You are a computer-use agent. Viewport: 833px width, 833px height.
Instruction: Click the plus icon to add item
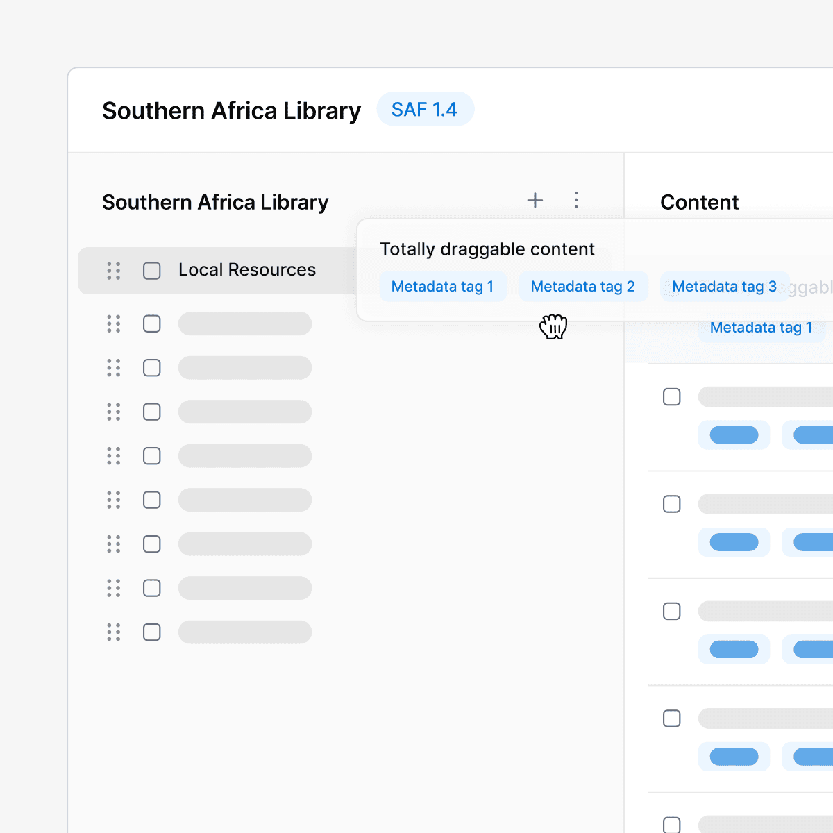(x=535, y=201)
